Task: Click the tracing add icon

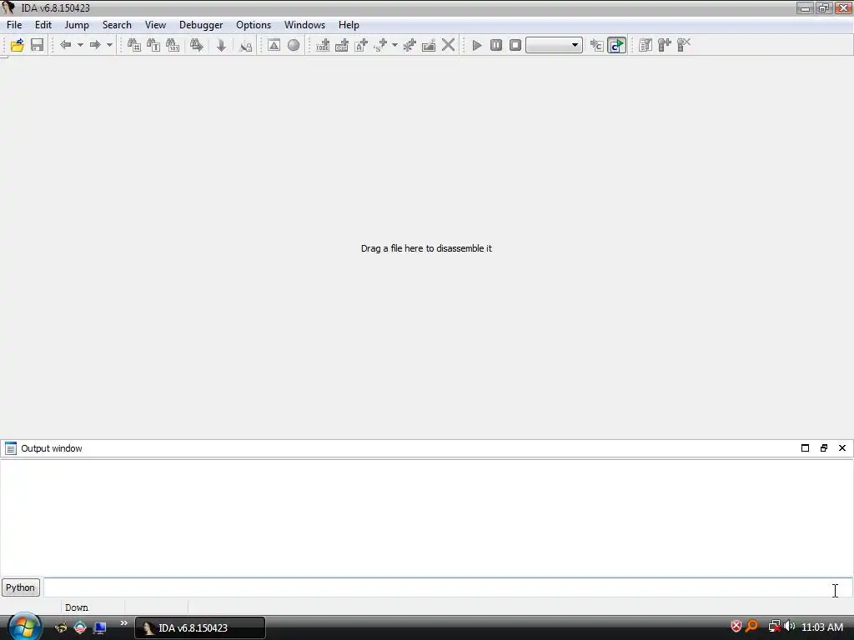Action: 665,45
